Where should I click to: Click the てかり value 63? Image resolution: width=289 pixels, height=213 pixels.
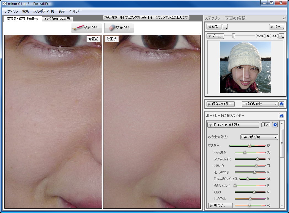point(269,192)
